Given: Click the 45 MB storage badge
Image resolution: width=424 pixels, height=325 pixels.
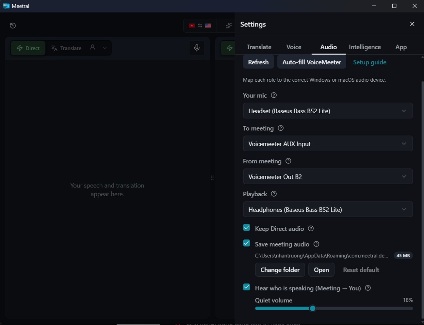Looking at the screenshot, I should point(403,255).
